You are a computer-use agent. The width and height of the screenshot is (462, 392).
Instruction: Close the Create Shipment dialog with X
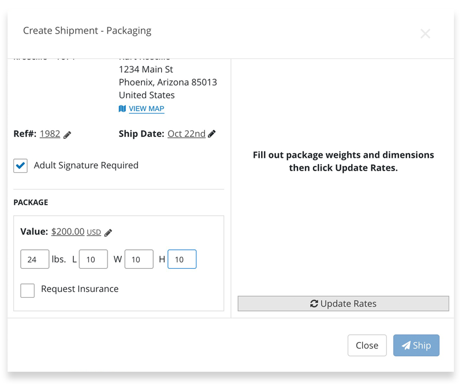[x=426, y=34]
